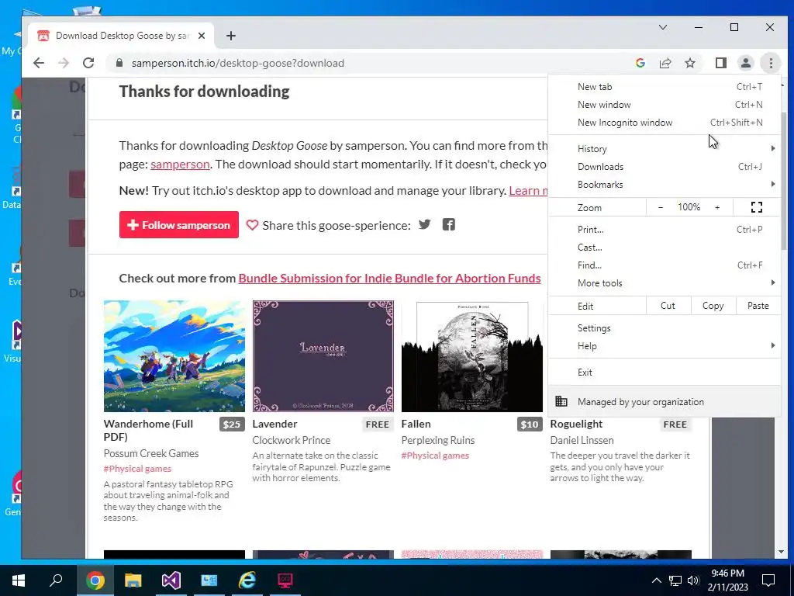Expand the Bookmarks submenu

tap(665, 185)
